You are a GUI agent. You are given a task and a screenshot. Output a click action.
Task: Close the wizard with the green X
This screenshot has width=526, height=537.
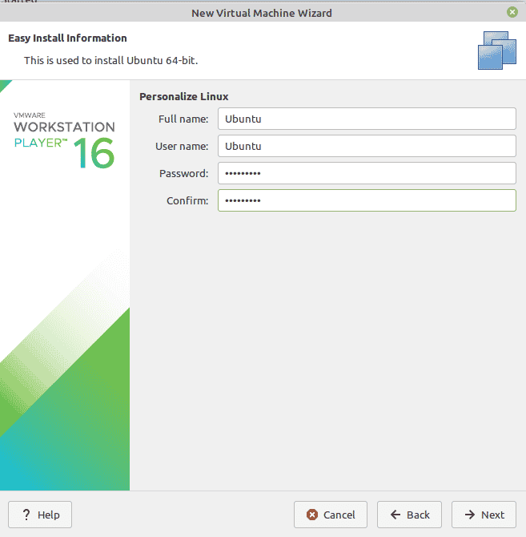pyautogui.click(x=512, y=12)
